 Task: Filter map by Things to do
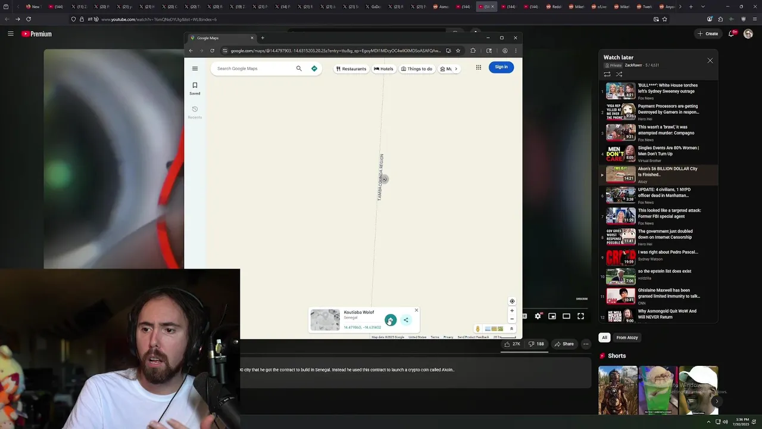[417, 69]
